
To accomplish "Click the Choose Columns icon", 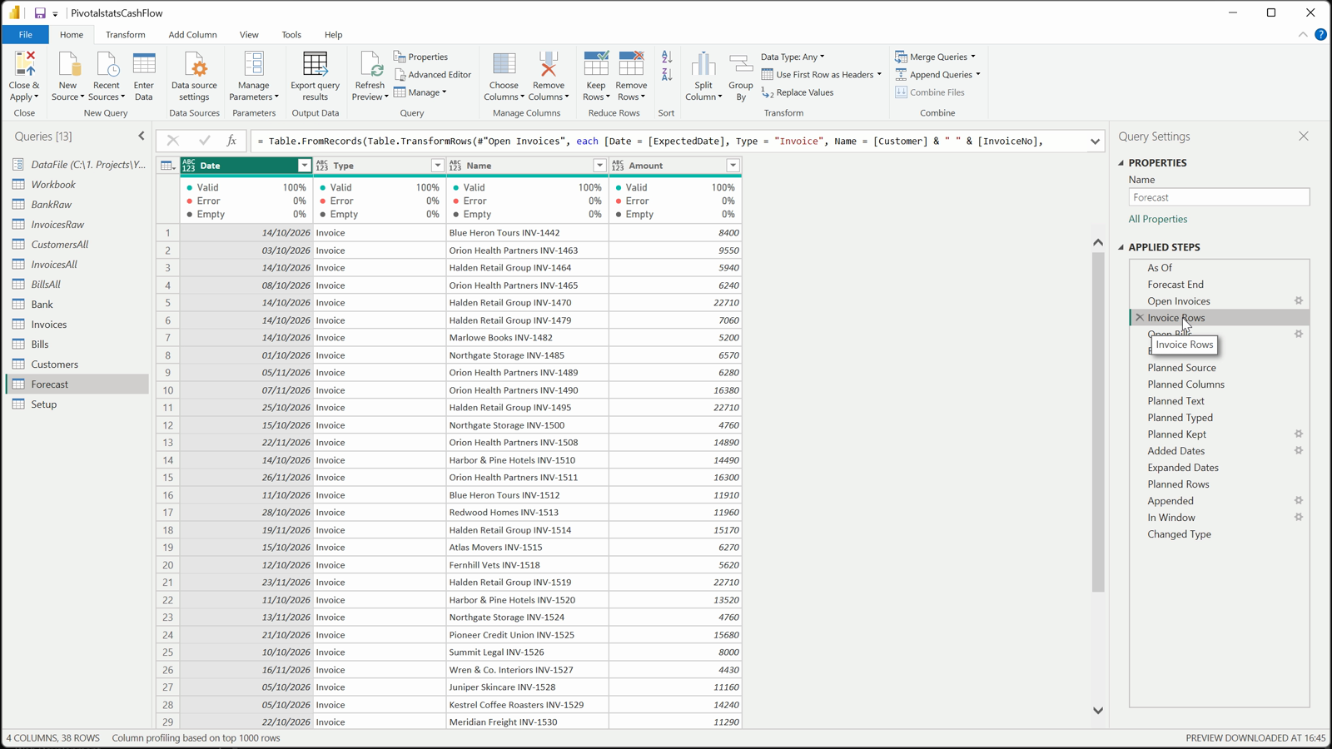I will pos(504,64).
